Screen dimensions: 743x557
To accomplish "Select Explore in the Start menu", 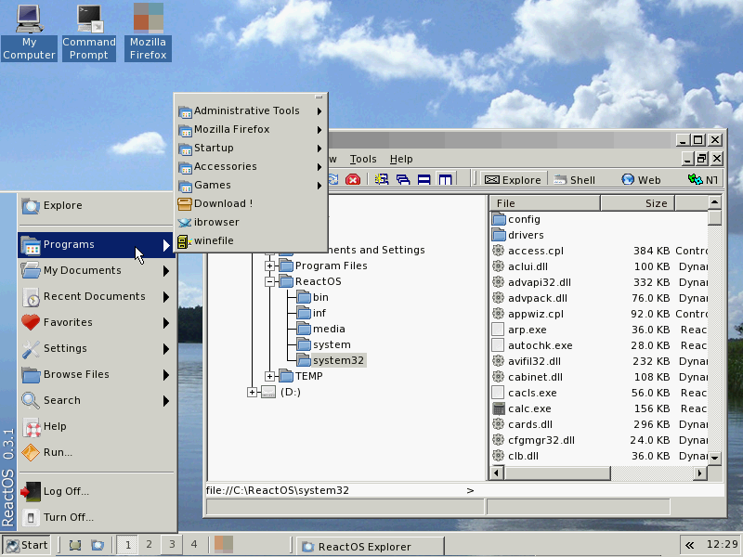I will coord(98,205).
